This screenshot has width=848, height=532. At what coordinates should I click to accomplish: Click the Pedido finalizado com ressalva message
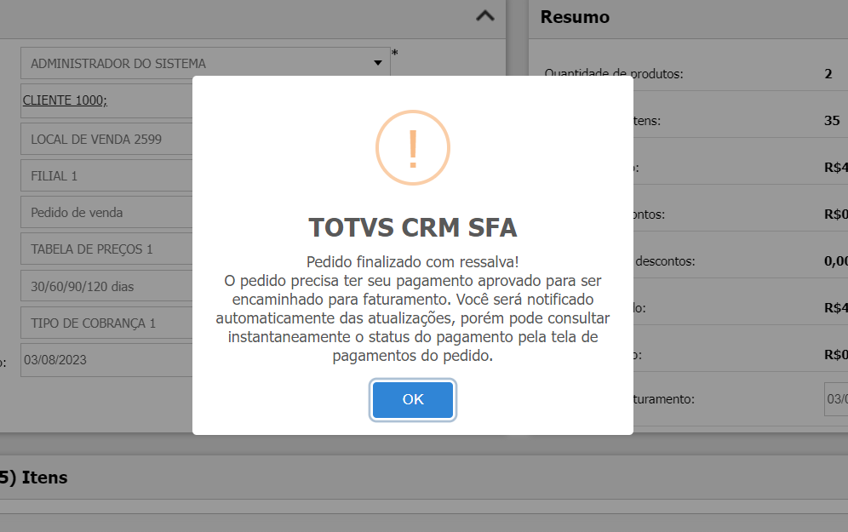coord(413,261)
